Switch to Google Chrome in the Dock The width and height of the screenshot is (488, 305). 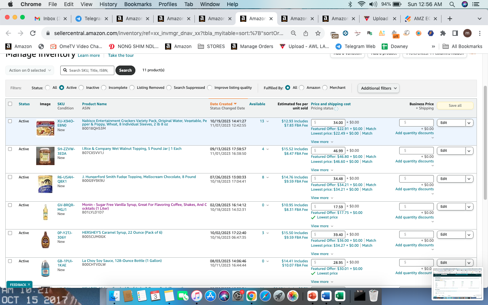coord(252,295)
